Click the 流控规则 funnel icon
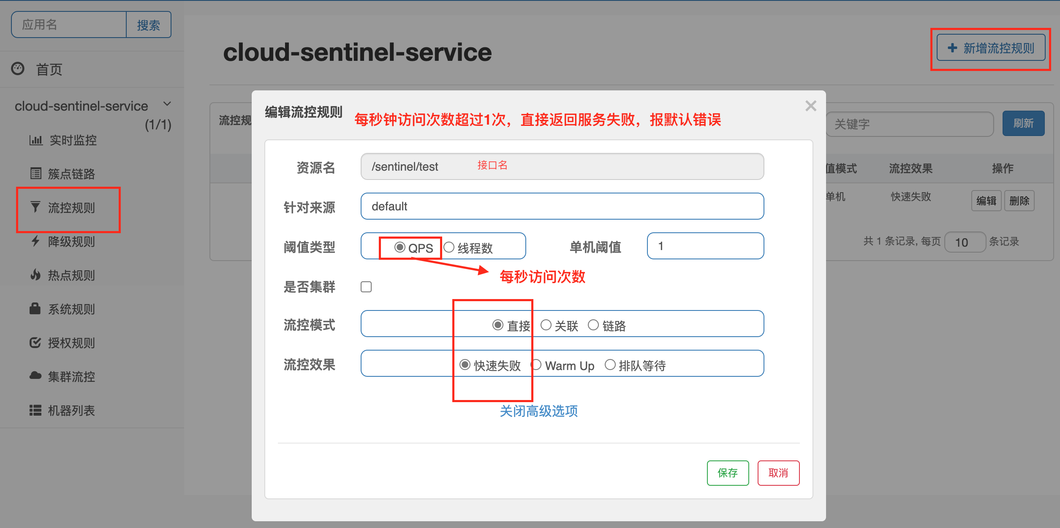Viewport: 1060px width, 528px height. (35, 207)
